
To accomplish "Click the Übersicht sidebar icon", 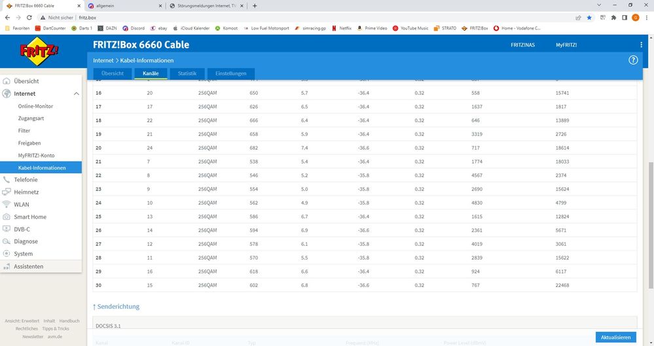I will point(7,81).
